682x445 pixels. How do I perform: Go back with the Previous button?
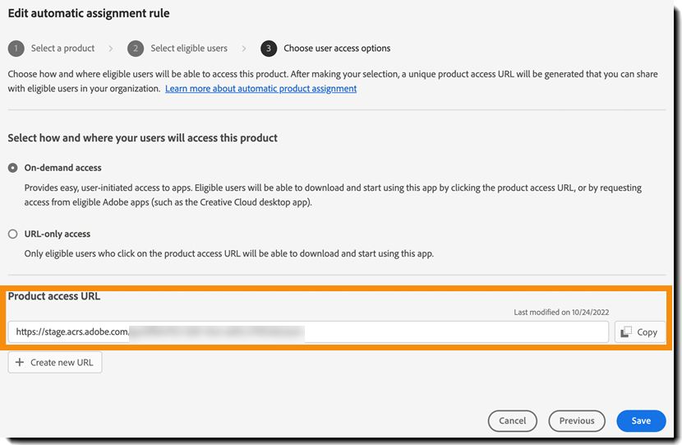tap(576, 420)
